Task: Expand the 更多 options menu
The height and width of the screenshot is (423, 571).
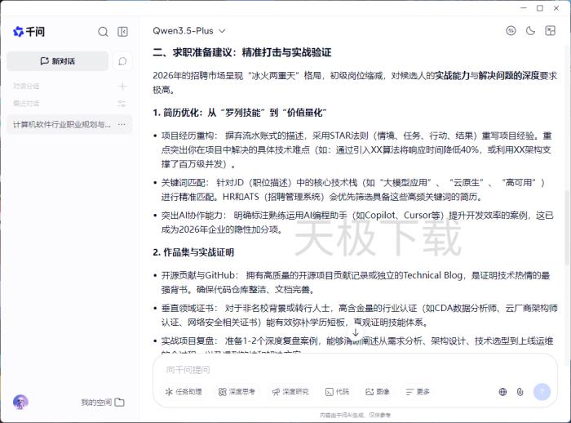Action: [418, 392]
